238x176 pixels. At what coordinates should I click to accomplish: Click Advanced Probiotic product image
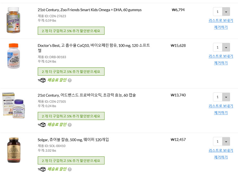tap(14, 105)
